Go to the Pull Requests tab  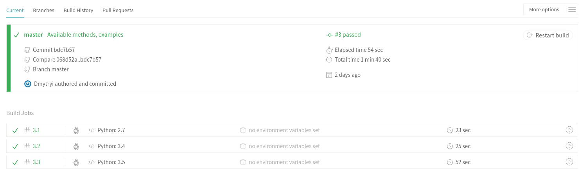[118, 11]
